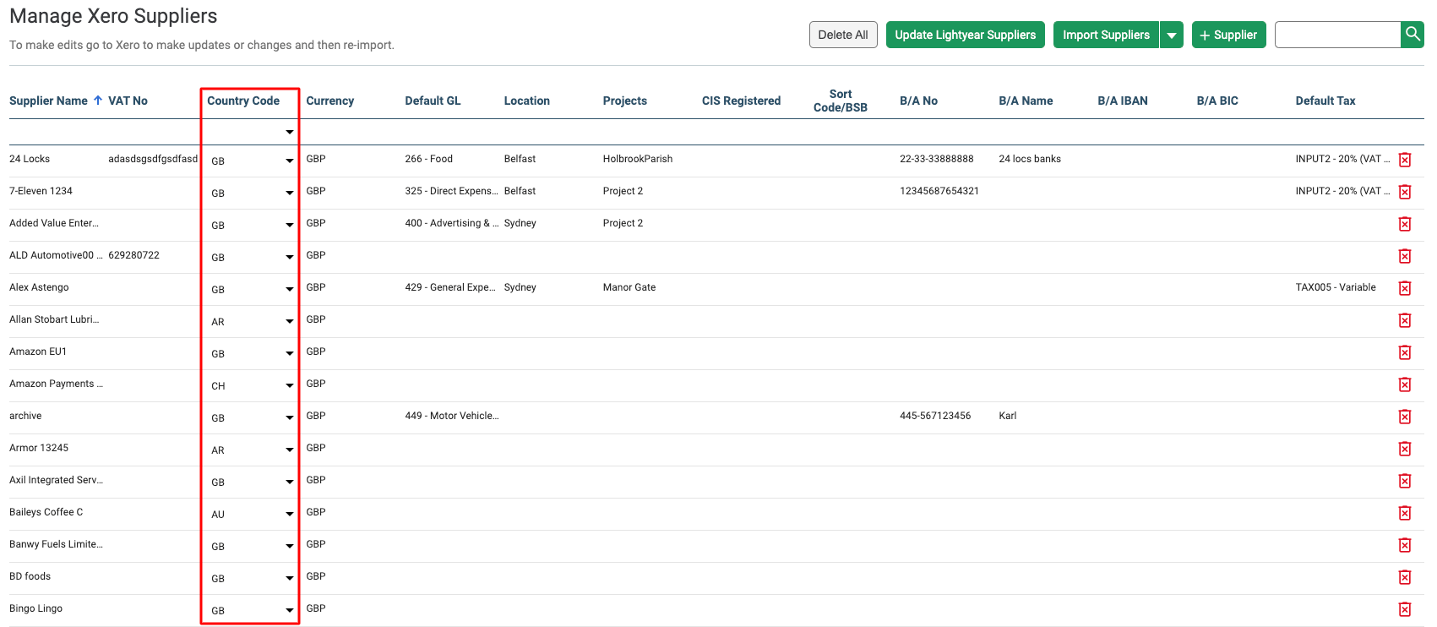Viewport: 1437px width, 627px height.
Task: Sort by B/A Name column header
Action: [x=1026, y=101]
